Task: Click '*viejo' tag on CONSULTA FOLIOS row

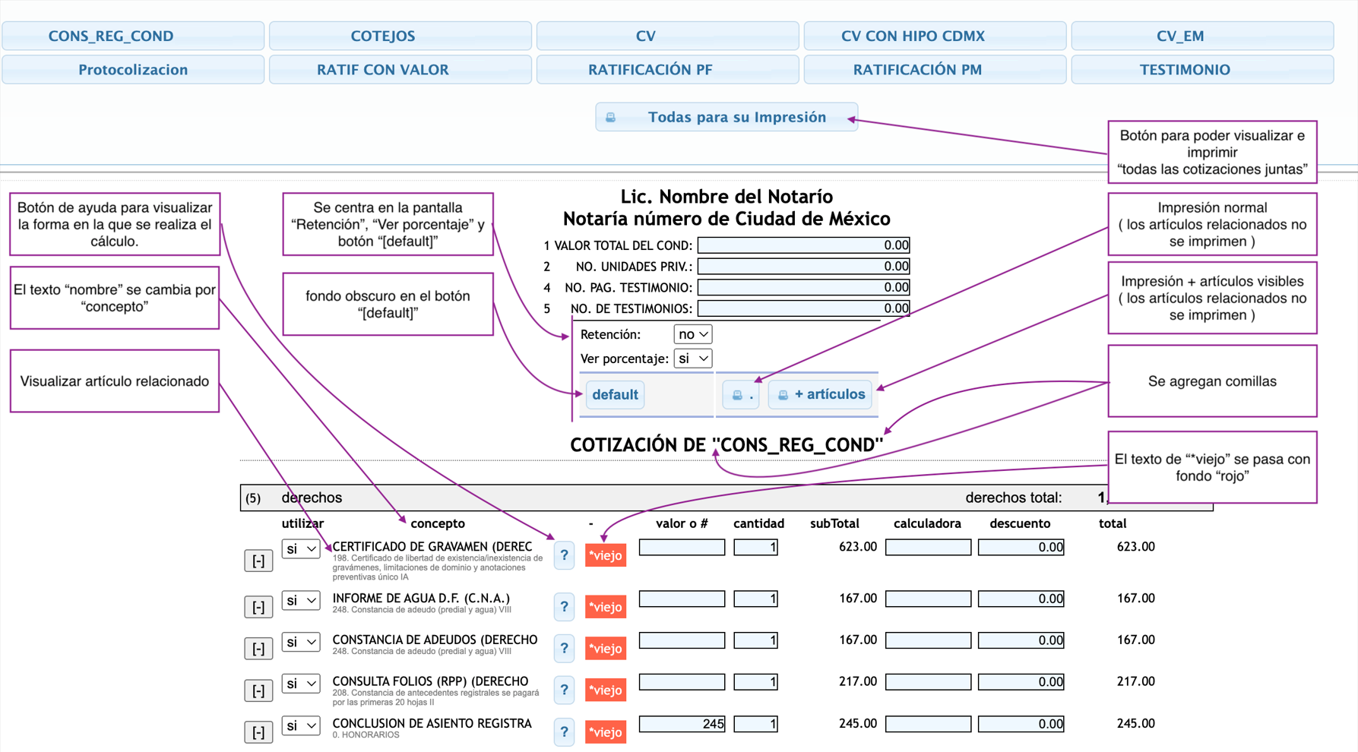Action: [606, 690]
